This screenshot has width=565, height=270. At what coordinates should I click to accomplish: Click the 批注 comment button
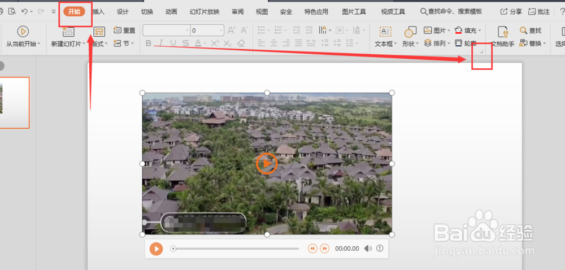(x=539, y=11)
